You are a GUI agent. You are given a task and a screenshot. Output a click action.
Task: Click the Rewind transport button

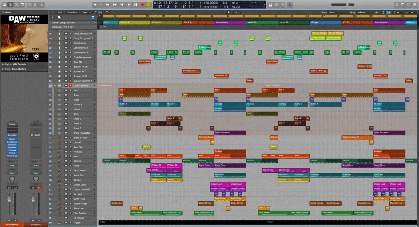point(107,5)
